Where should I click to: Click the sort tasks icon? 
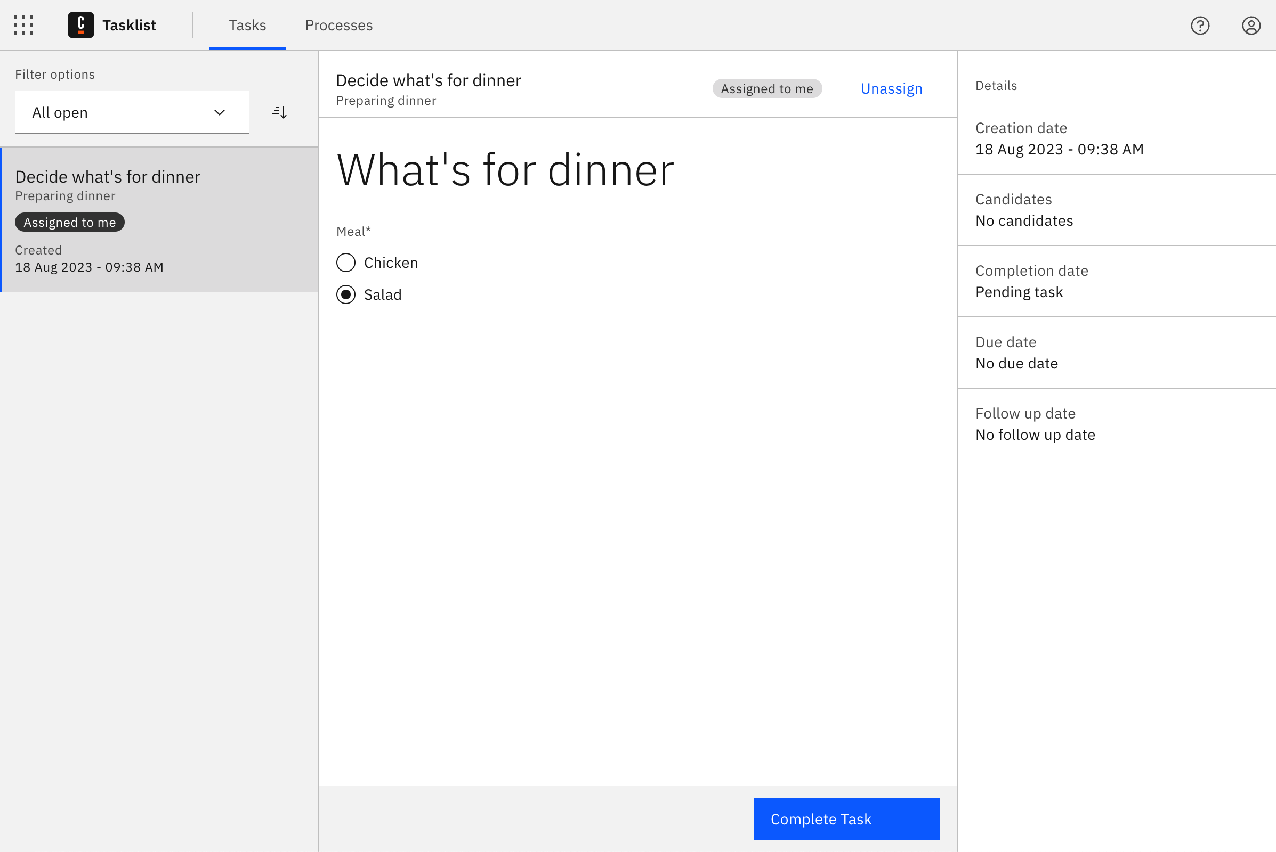point(279,112)
